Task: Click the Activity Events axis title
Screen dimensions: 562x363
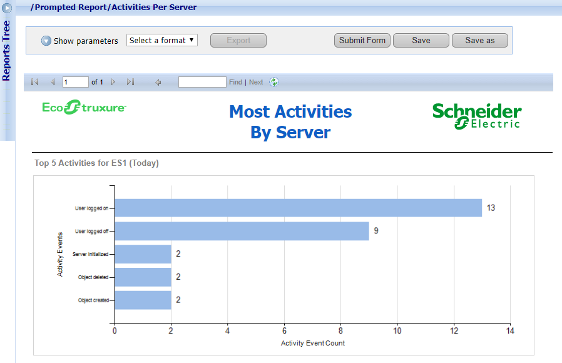Action: 60,255
